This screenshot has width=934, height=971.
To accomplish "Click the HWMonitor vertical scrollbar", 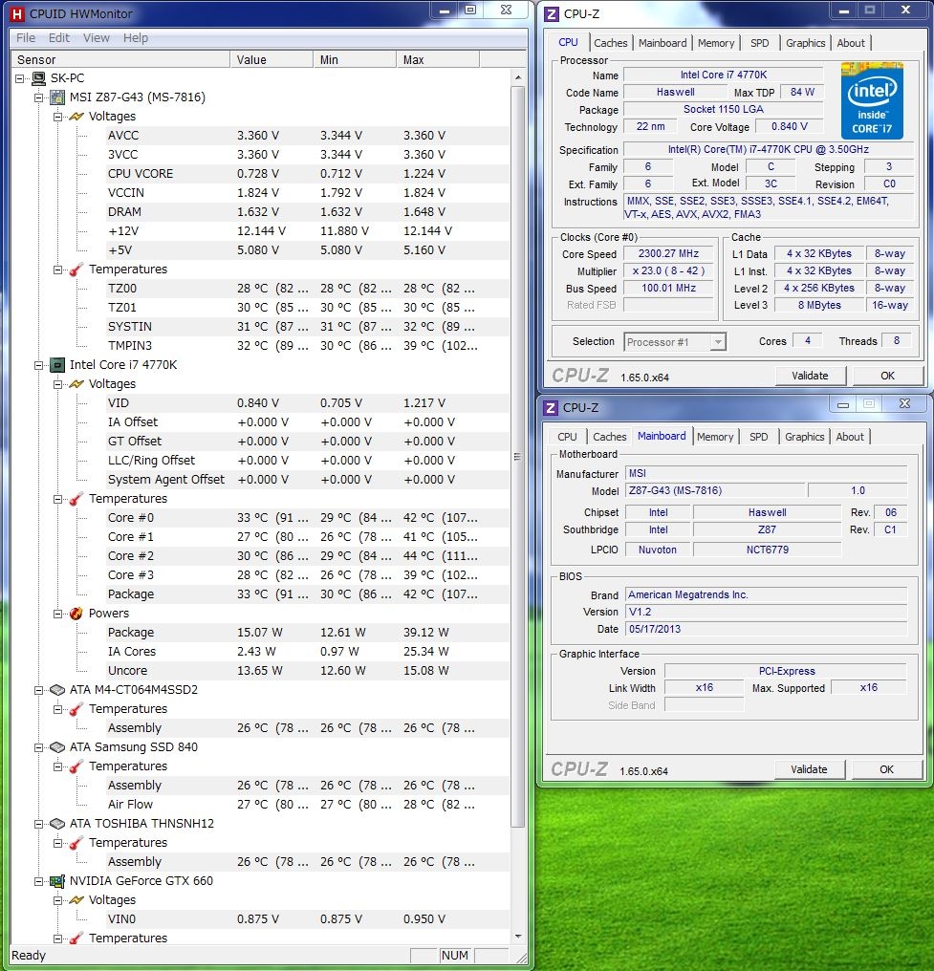I will [518, 457].
